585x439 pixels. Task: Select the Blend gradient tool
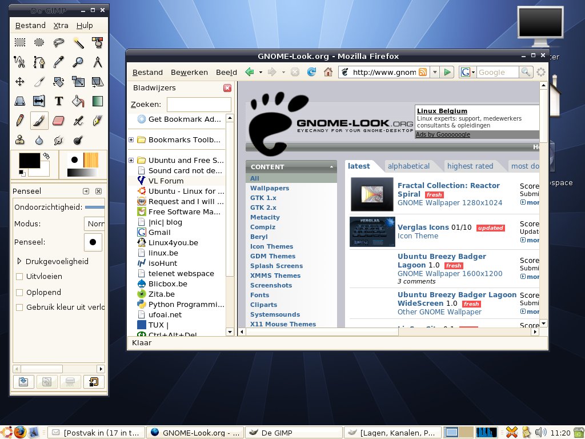[x=97, y=101]
